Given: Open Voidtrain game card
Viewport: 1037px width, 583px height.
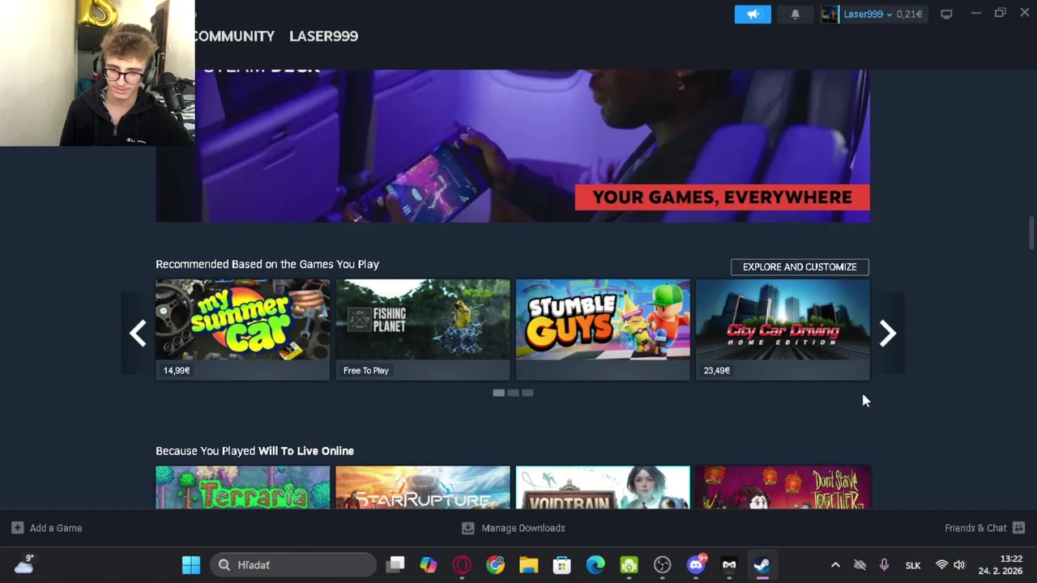Looking at the screenshot, I should click(603, 487).
